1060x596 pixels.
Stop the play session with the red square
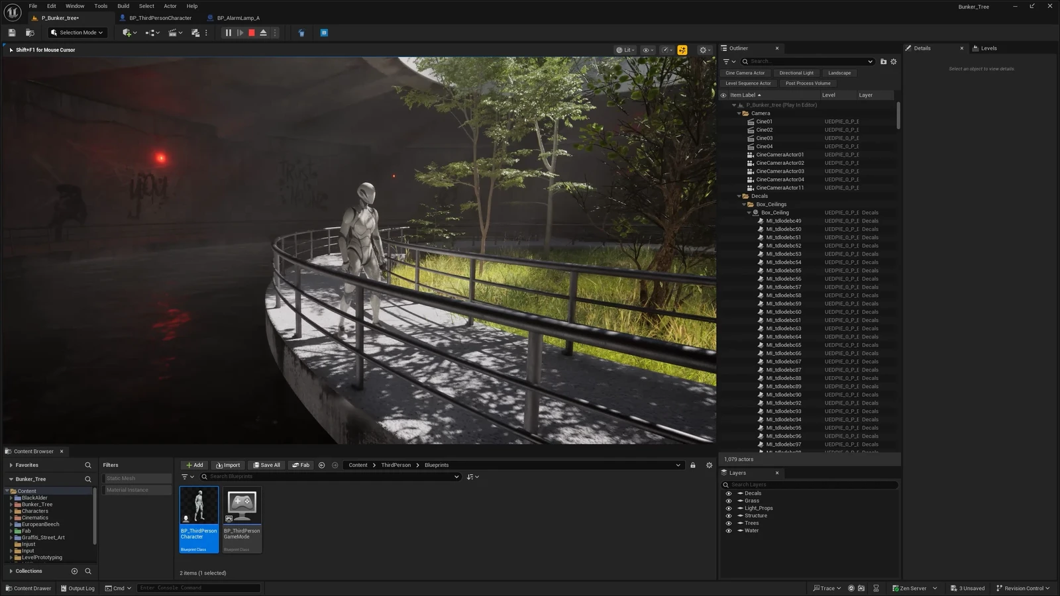pos(252,32)
